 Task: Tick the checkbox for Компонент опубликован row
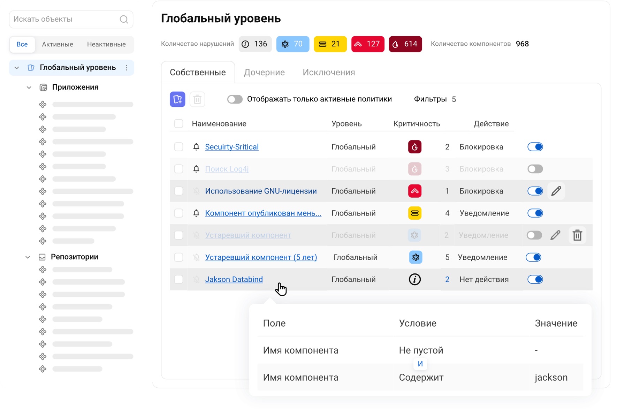point(179,213)
